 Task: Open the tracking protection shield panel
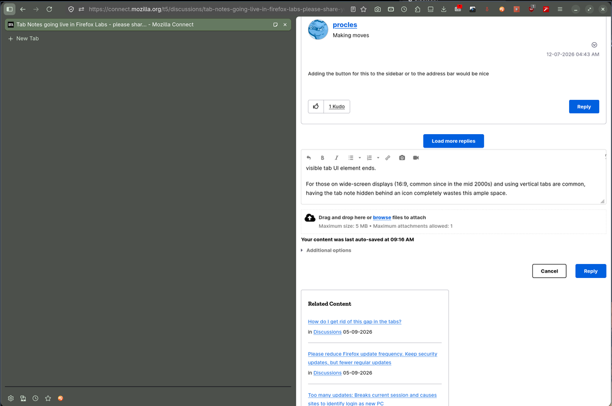[x=71, y=9]
